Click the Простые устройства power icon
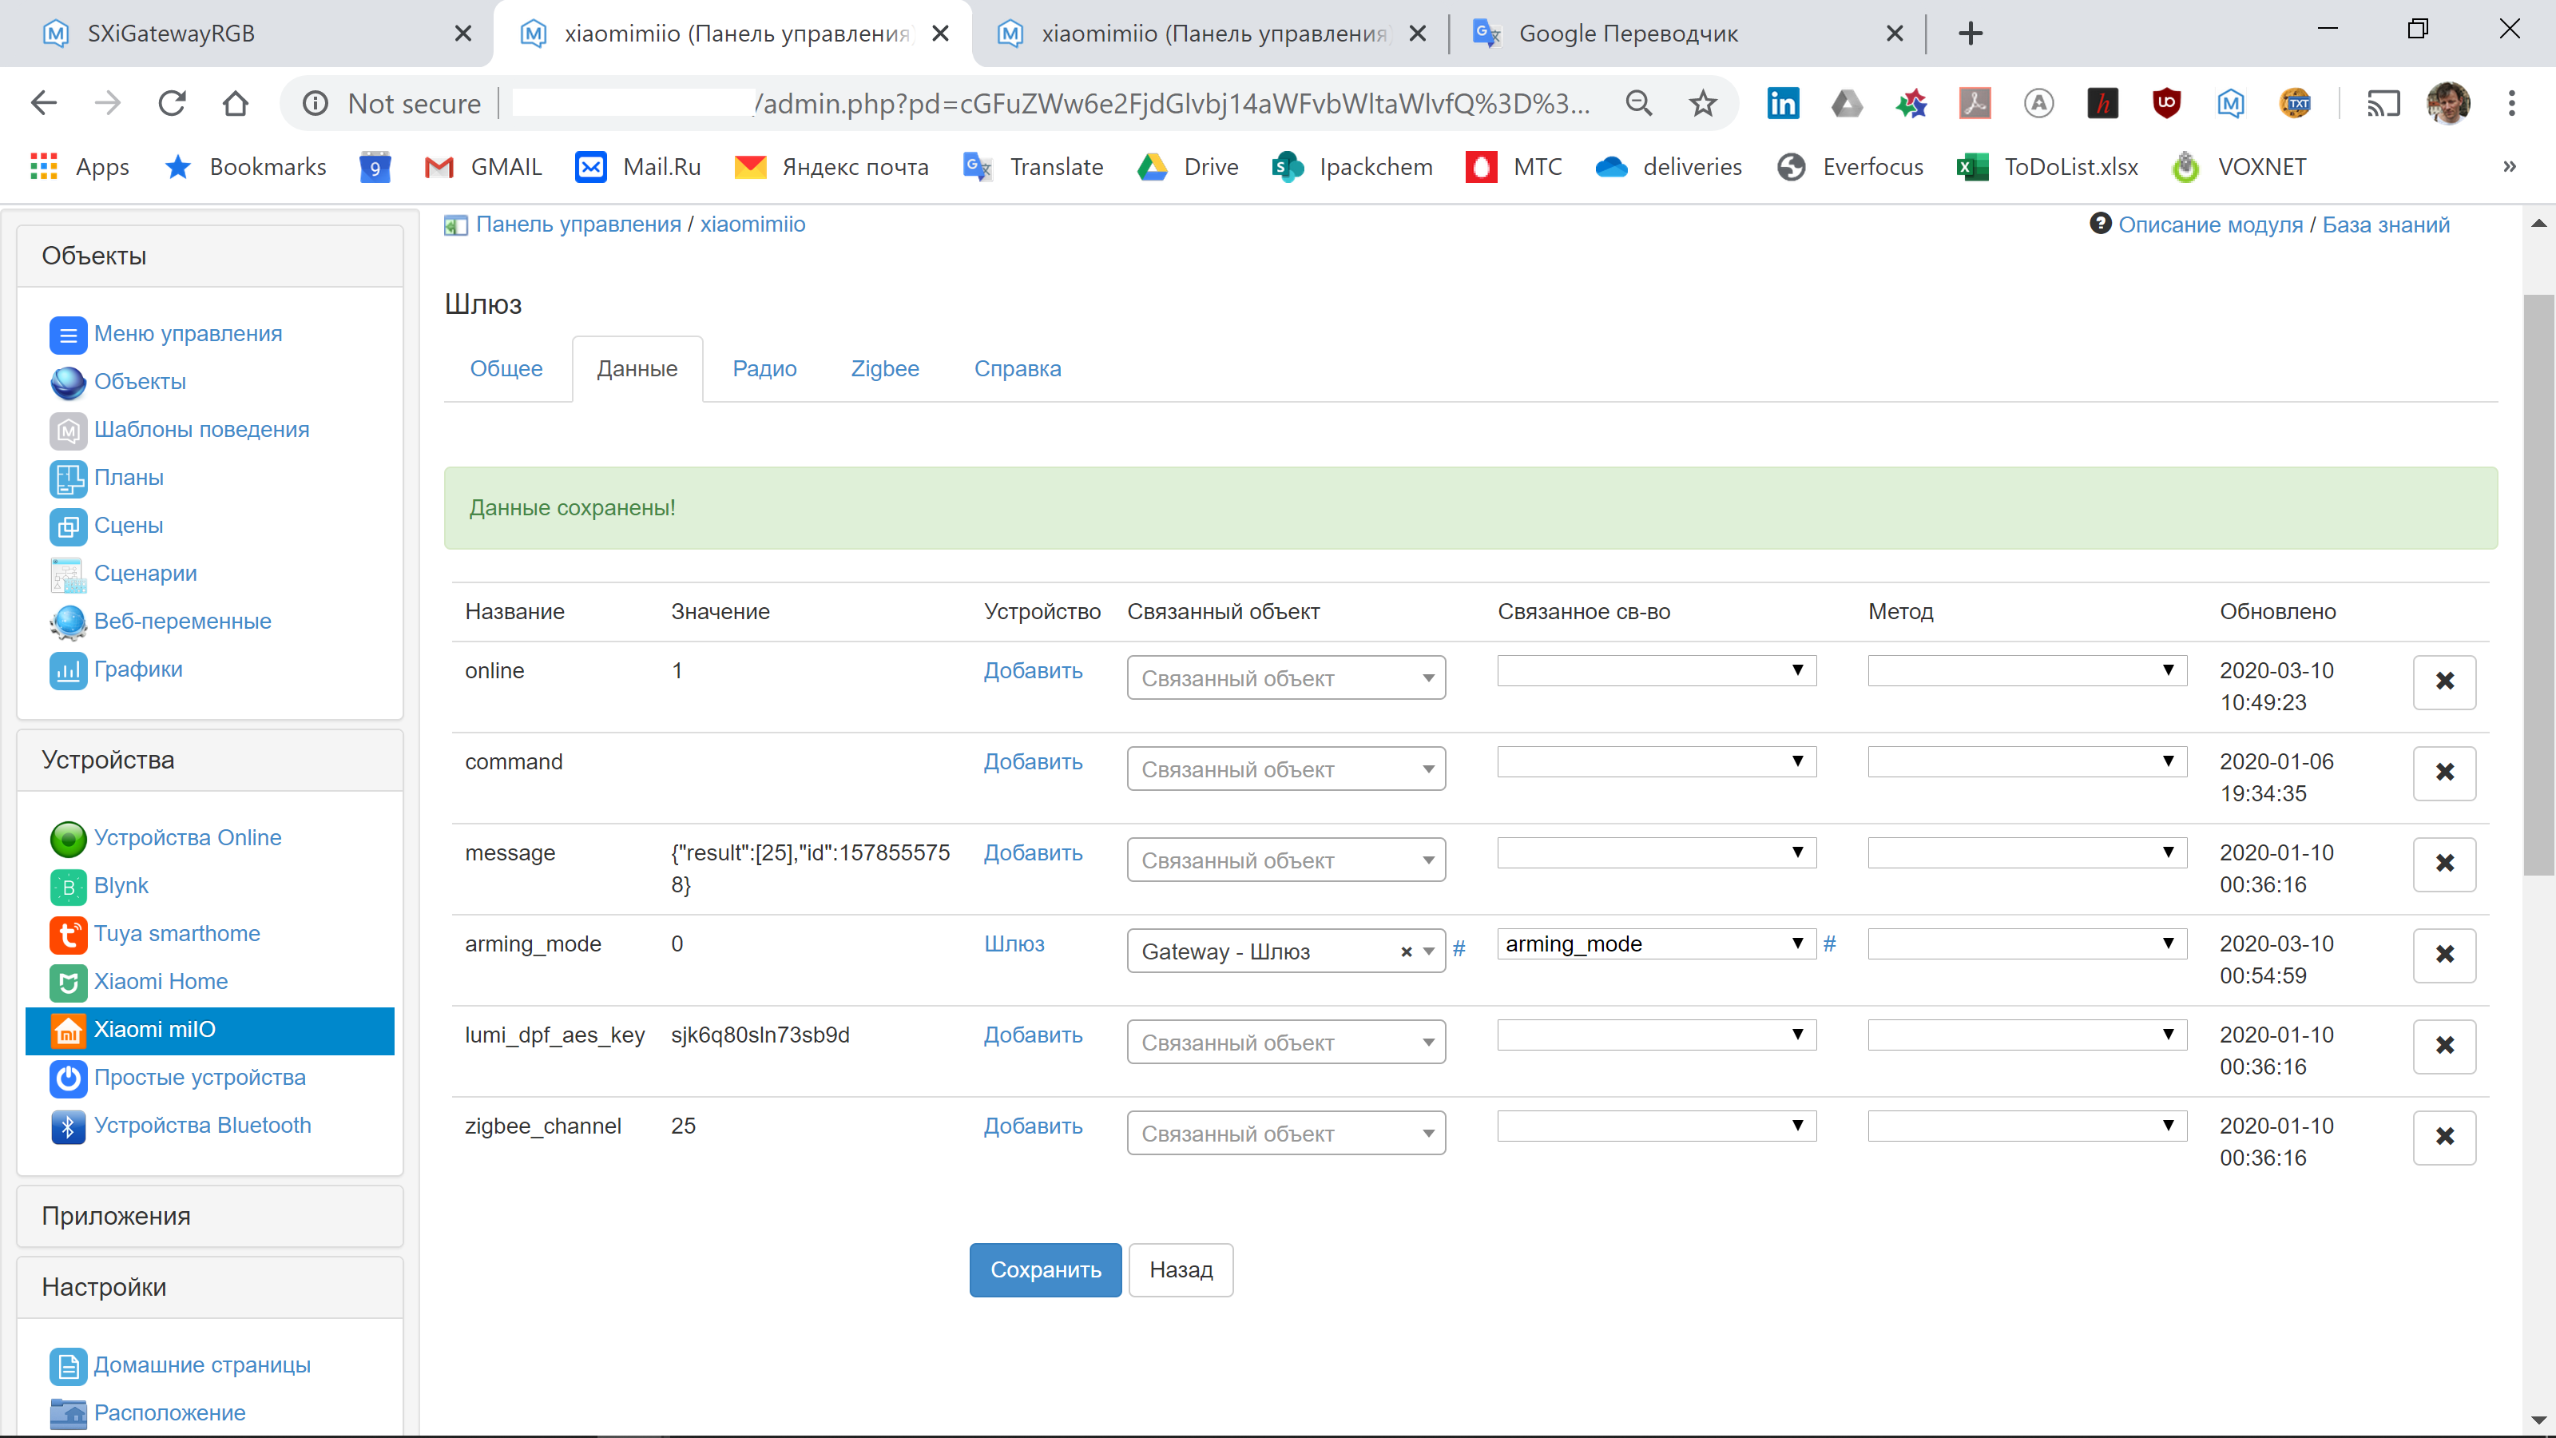The image size is (2556, 1438). [67, 1078]
